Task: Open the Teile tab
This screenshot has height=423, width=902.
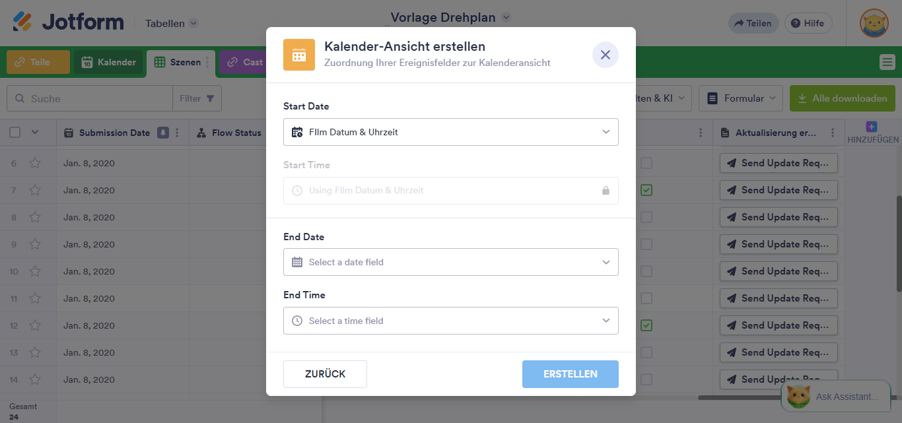Action: [38, 62]
